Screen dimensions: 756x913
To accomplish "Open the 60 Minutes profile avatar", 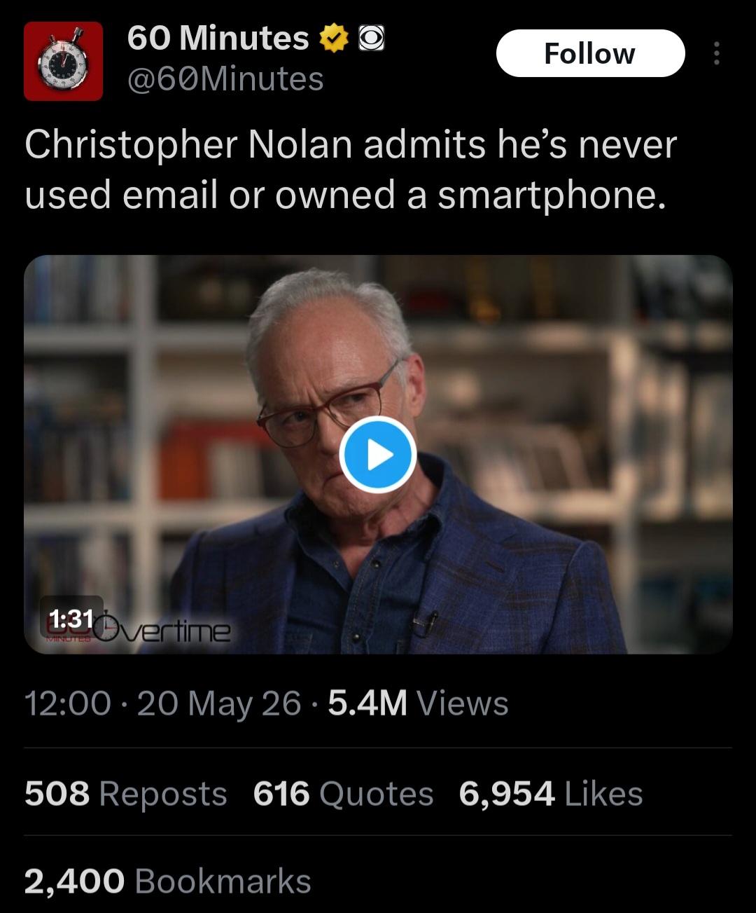I will click(x=64, y=62).
